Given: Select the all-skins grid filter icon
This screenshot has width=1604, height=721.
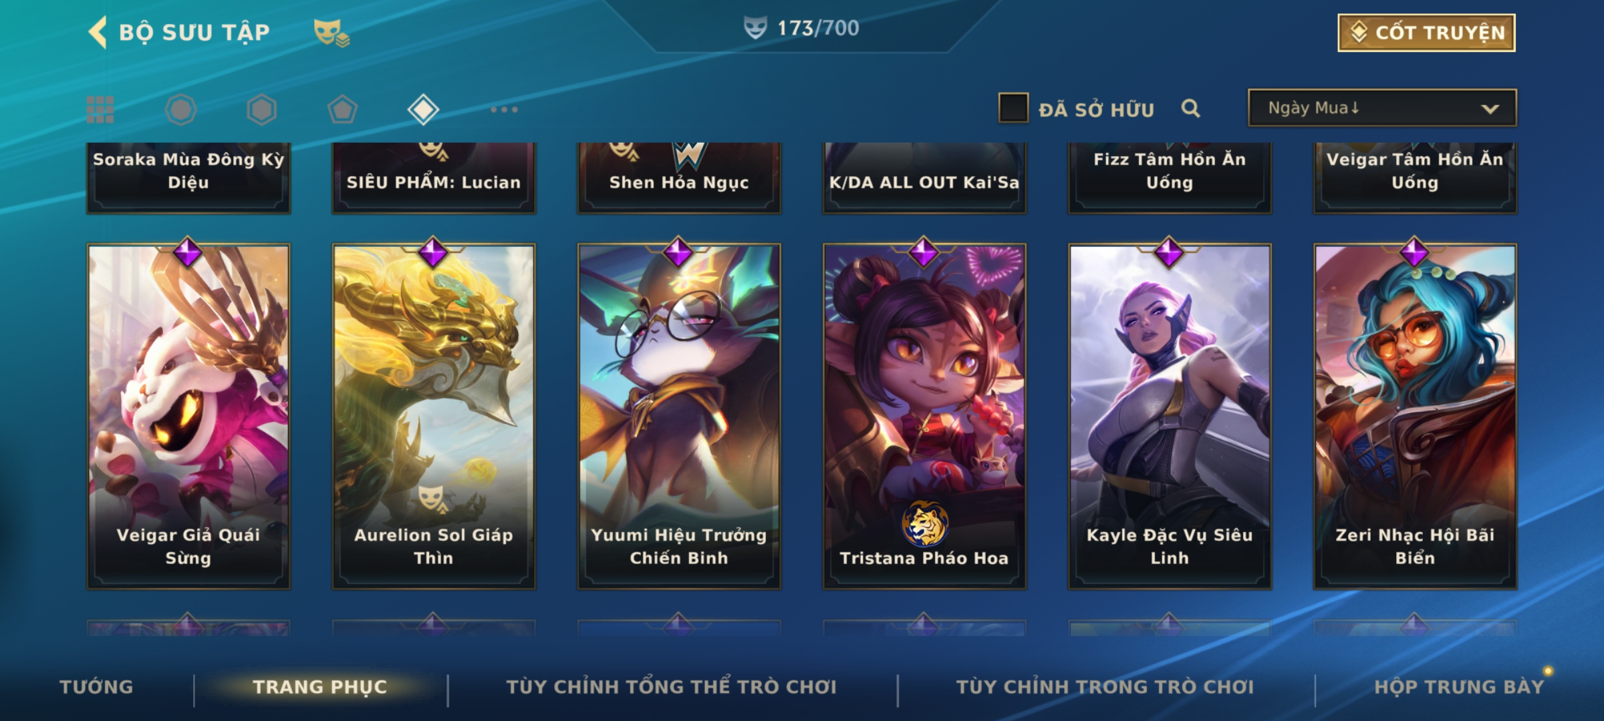Looking at the screenshot, I should coord(100,109).
